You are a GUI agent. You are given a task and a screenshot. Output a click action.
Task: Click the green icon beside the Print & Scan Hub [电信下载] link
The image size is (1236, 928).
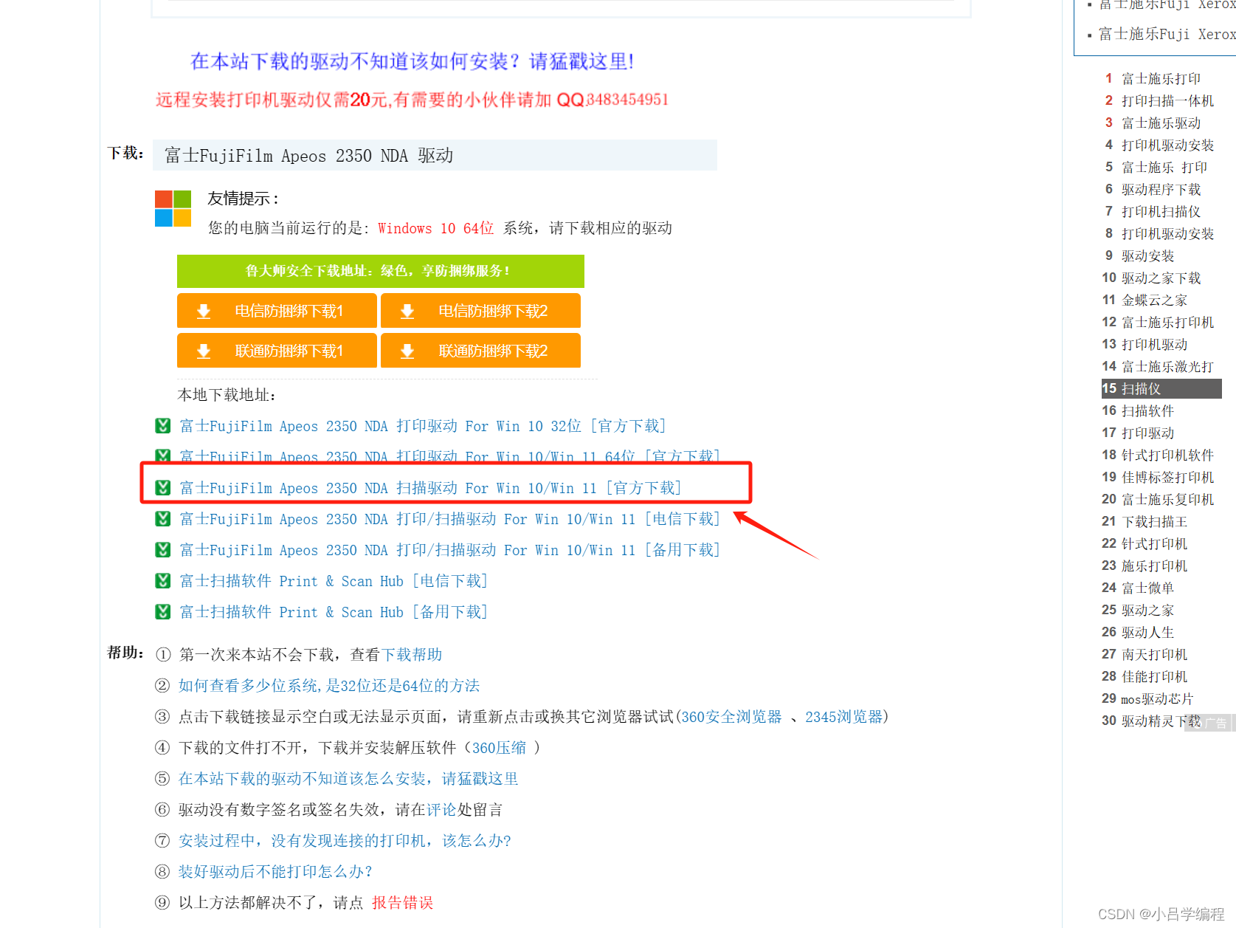click(x=163, y=581)
